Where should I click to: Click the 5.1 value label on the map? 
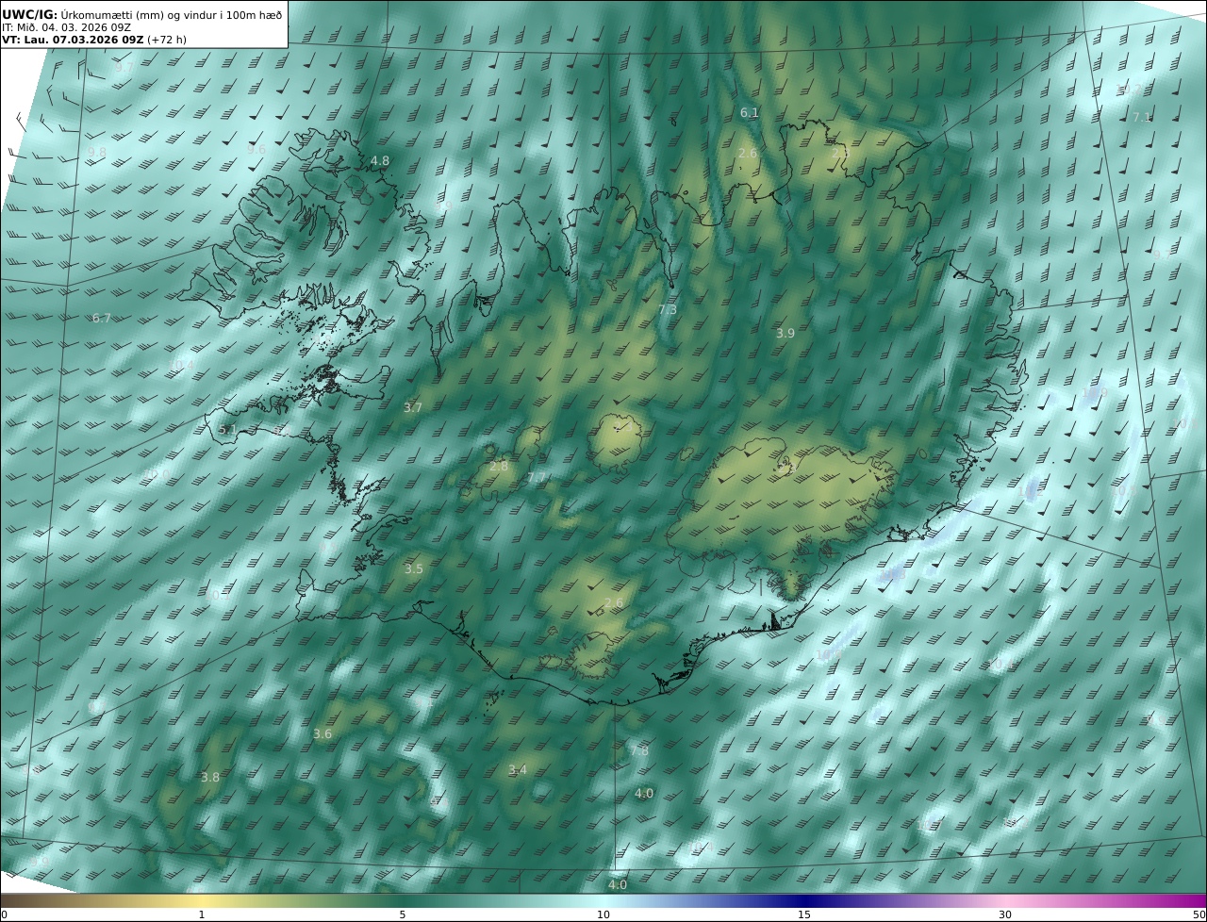tap(228, 429)
